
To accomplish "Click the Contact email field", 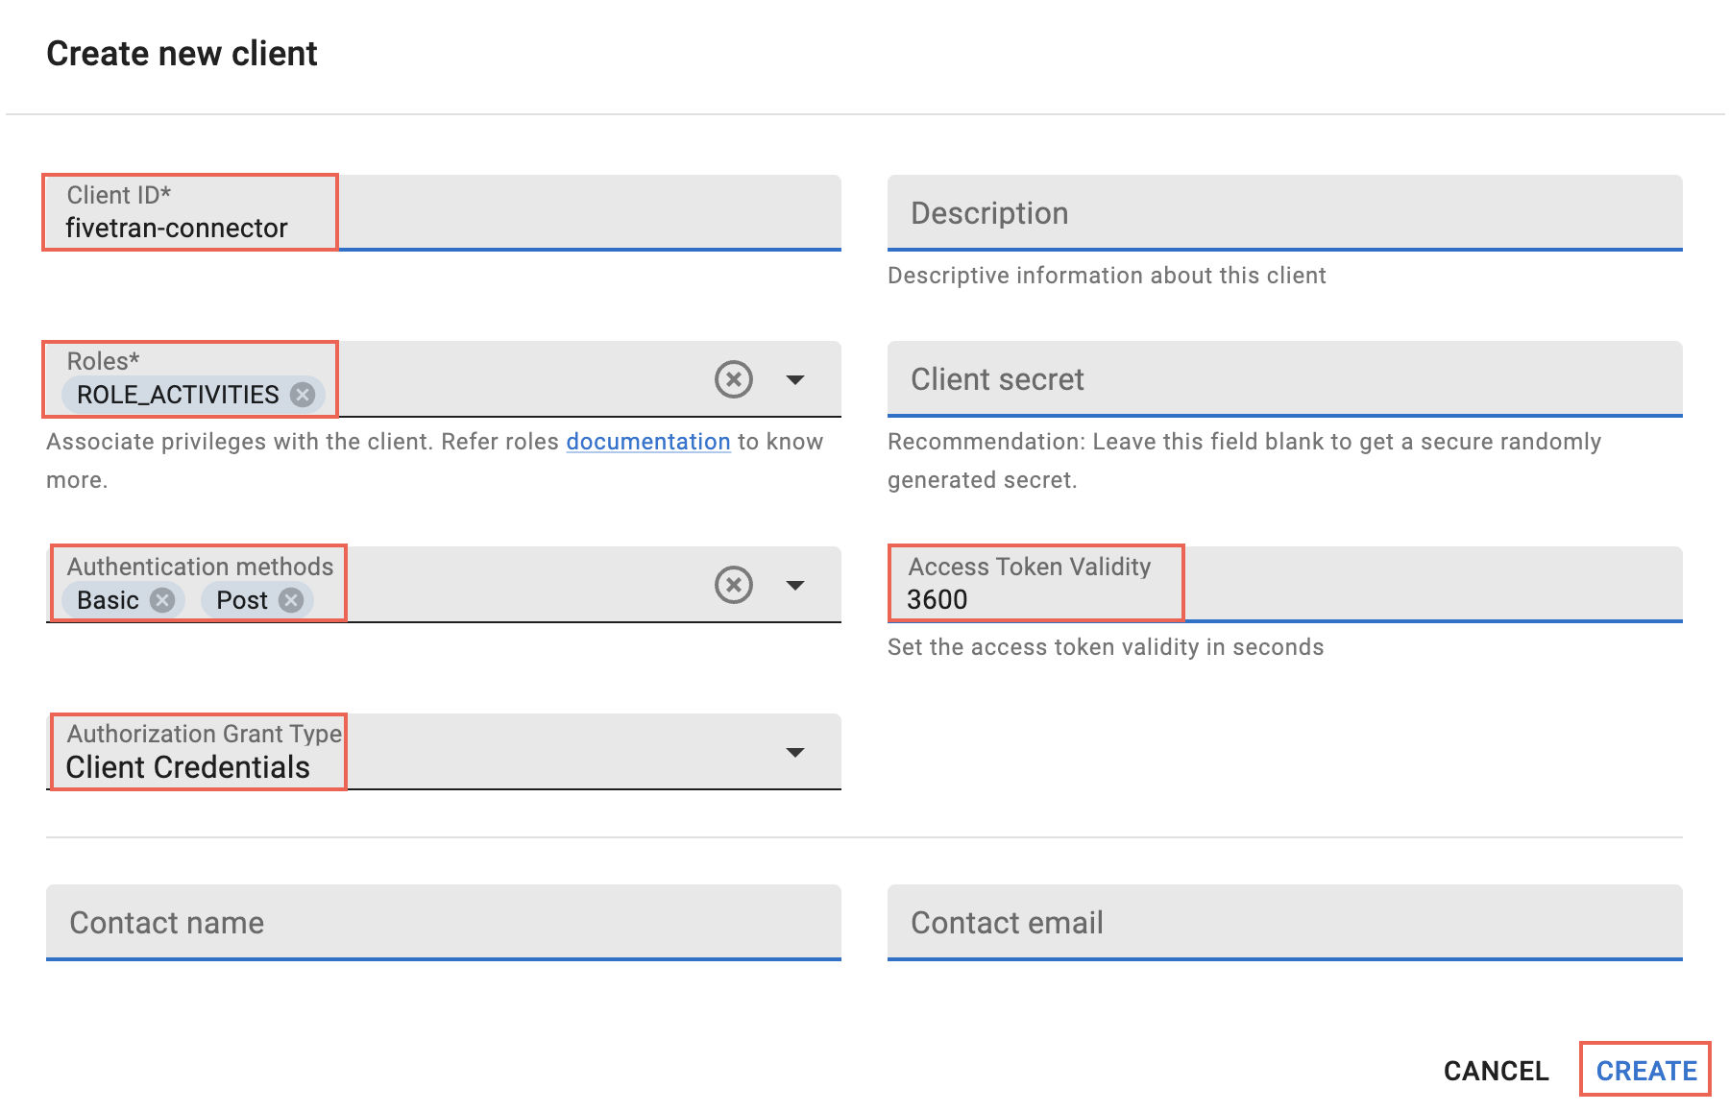I will [1285, 922].
